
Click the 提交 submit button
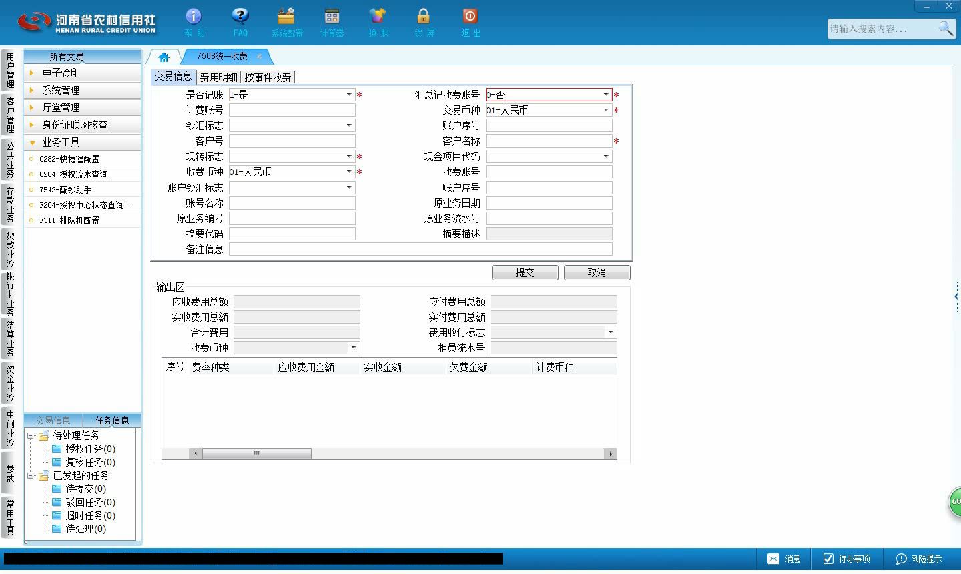pyautogui.click(x=525, y=272)
